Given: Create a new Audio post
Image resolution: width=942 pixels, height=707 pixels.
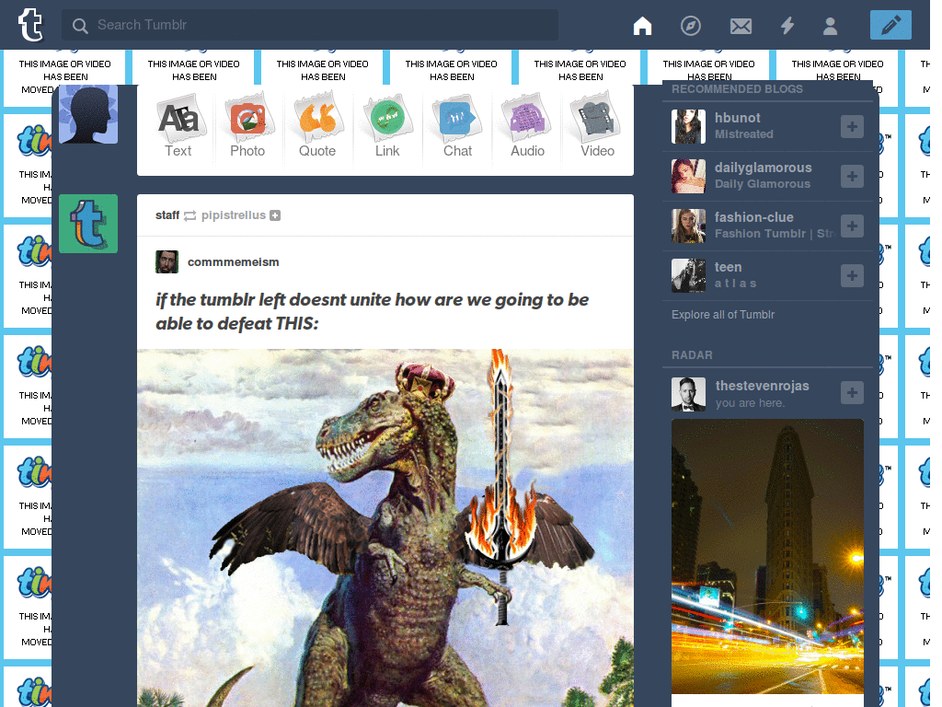Looking at the screenshot, I should tap(527, 126).
